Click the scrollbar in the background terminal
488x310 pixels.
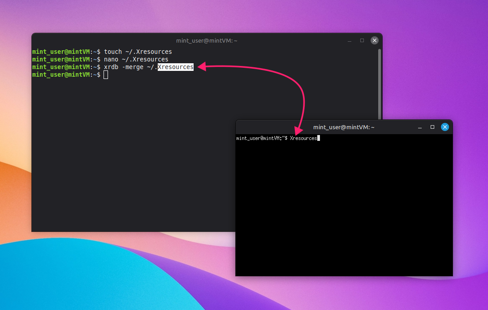380,83
